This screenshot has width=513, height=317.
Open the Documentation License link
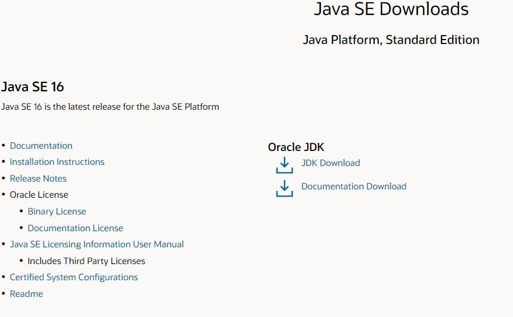pyautogui.click(x=75, y=228)
